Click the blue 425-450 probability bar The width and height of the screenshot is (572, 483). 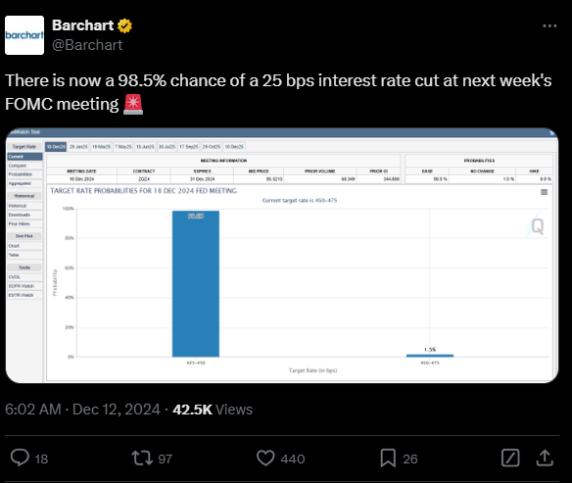coord(196,284)
